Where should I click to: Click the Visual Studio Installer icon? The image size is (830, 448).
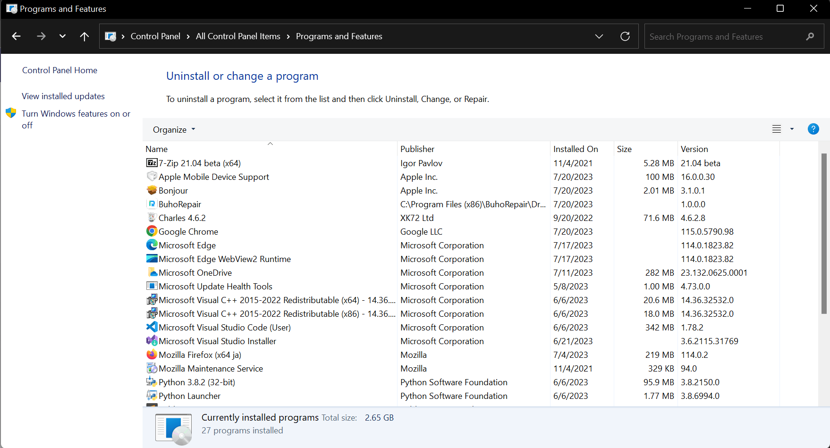(152, 341)
